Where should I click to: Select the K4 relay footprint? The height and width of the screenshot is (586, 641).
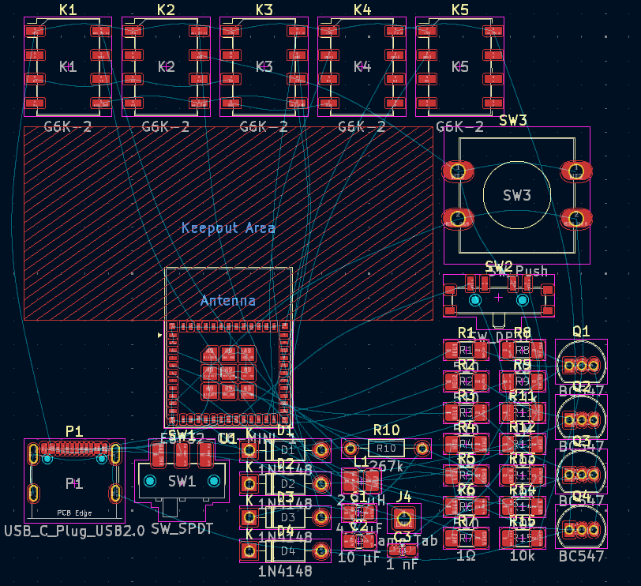pyautogui.click(x=362, y=67)
